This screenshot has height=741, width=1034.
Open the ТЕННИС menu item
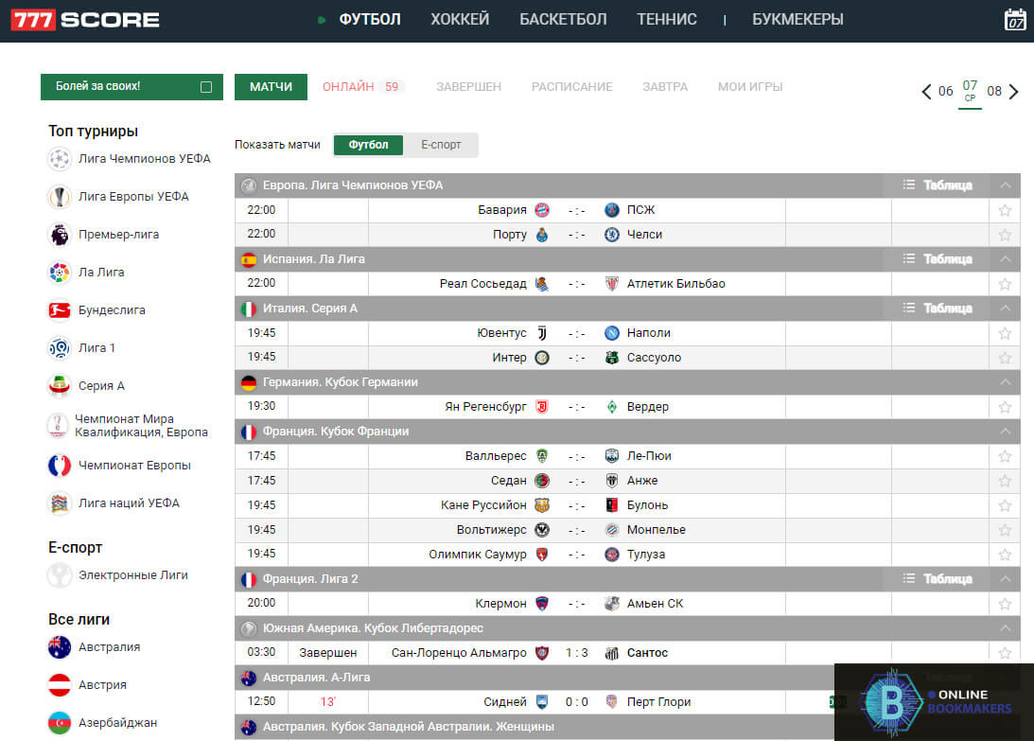pyautogui.click(x=667, y=20)
